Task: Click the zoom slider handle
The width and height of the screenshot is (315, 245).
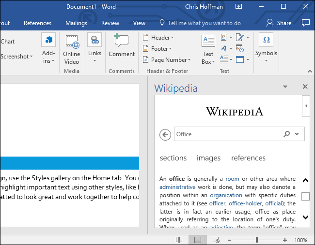Action: click(256, 240)
